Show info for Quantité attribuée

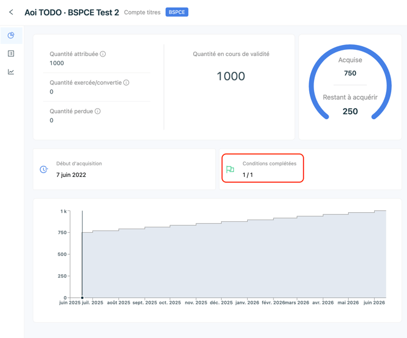click(103, 53)
